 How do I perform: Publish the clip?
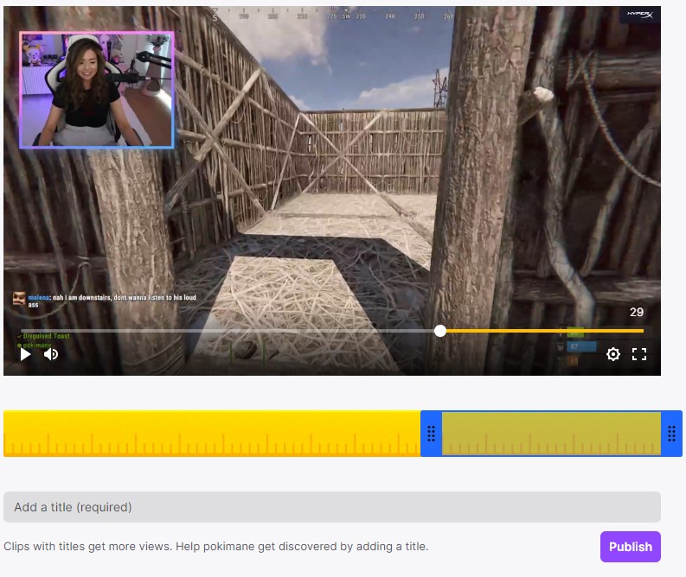tap(631, 547)
